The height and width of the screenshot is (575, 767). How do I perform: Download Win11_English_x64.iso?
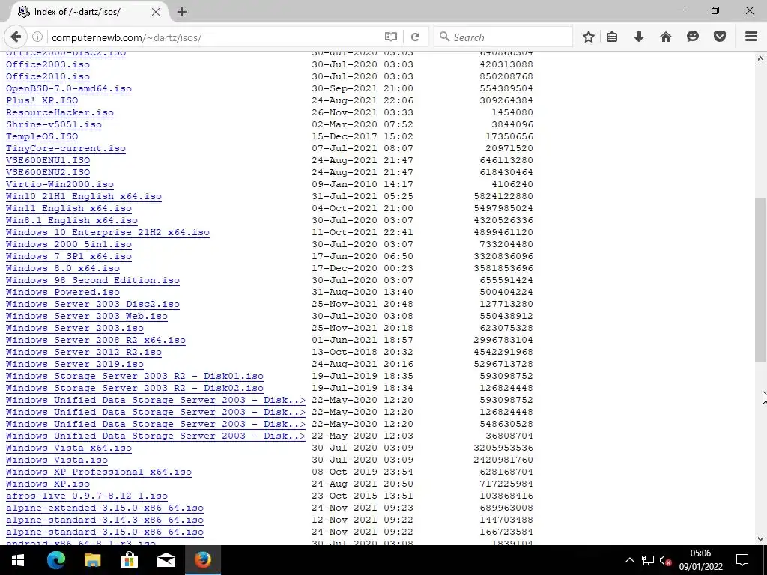[x=69, y=208]
